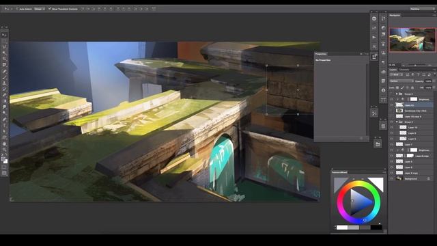The height and width of the screenshot is (246, 437).
Task: Toggle lock transparent pixels icon
Action: click(397, 87)
